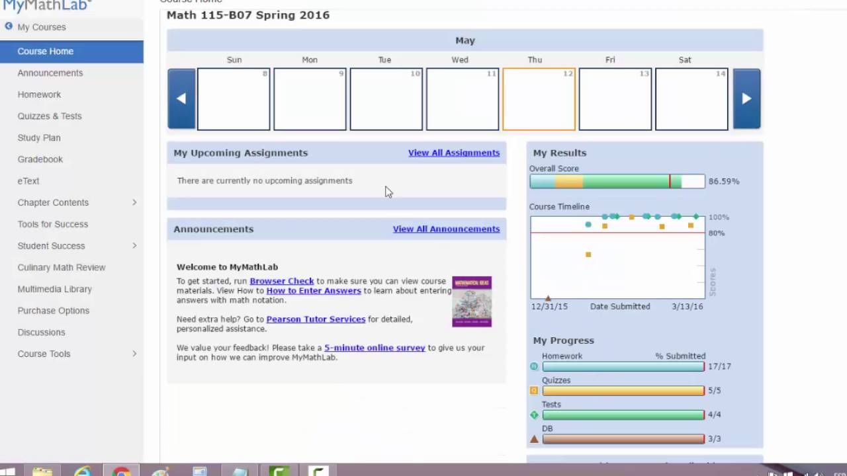Click the 3/13/16 timeline date label
Viewport: 847px width, 476px height.
click(688, 307)
